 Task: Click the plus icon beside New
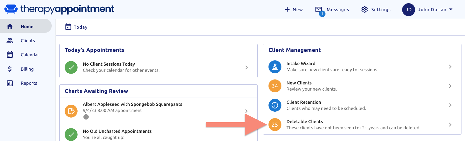point(287,9)
